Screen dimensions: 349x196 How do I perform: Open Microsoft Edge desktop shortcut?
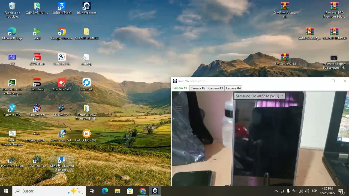click(x=12, y=34)
